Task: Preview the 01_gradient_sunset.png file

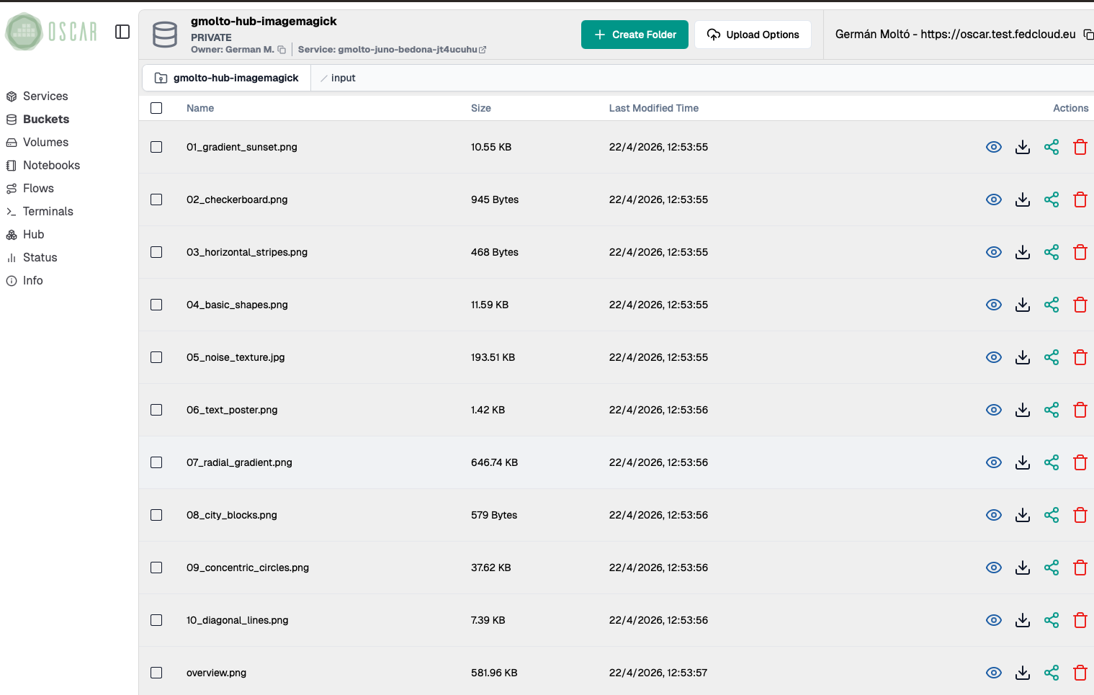Action: tap(993, 147)
